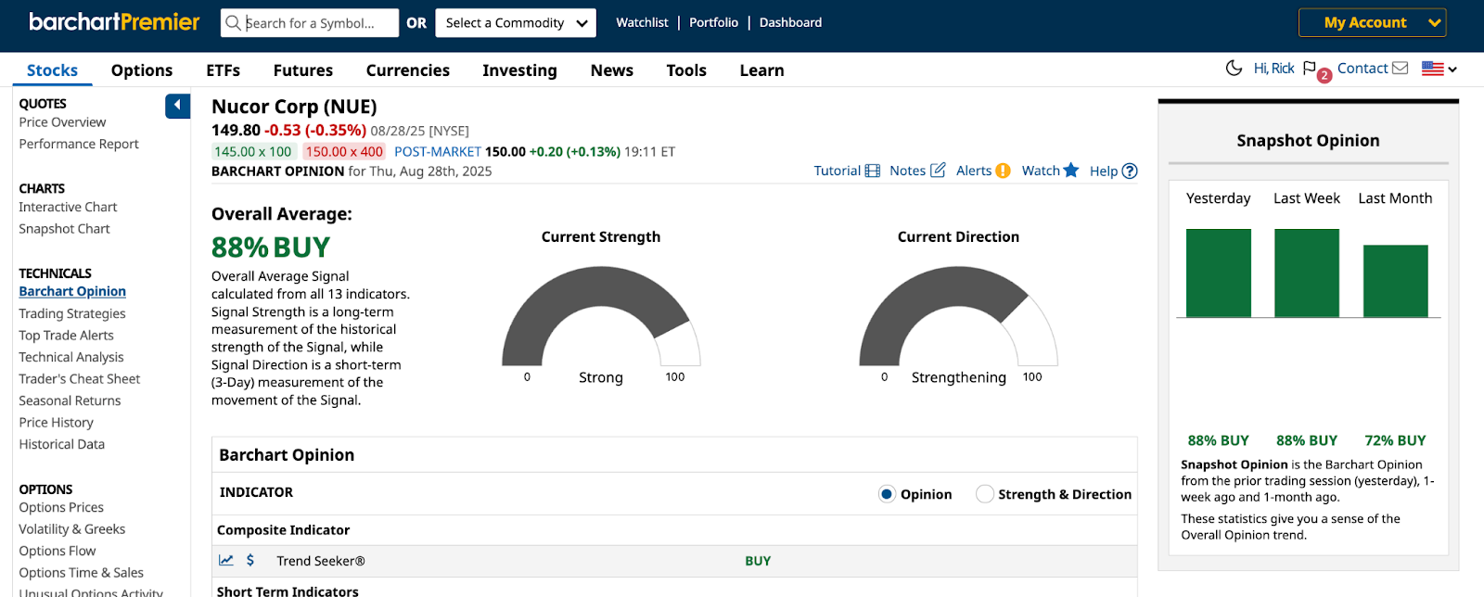Open Trader's Cheat Sheet link
The width and height of the screenshot is (1484, 597).
80,379
